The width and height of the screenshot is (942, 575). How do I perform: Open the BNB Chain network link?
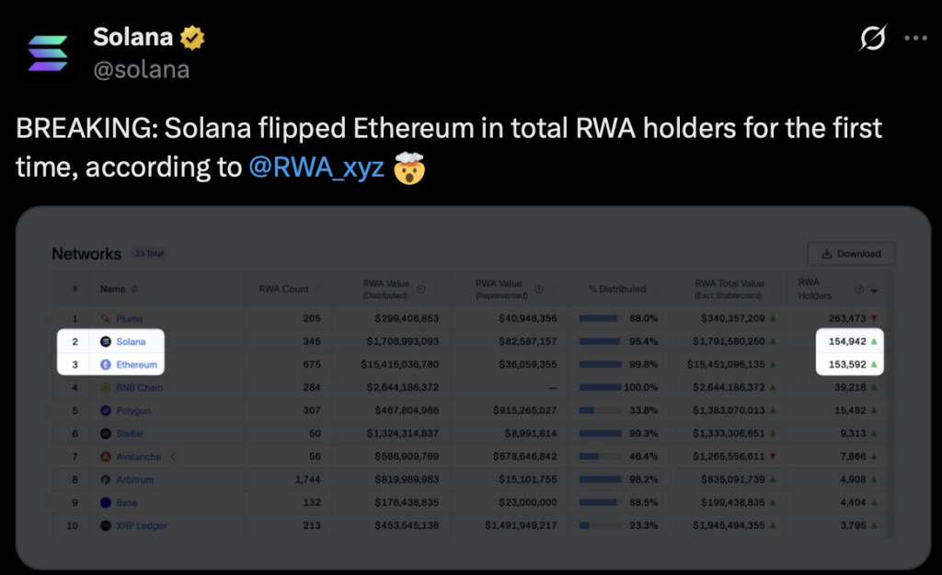(x=139, y=387)
